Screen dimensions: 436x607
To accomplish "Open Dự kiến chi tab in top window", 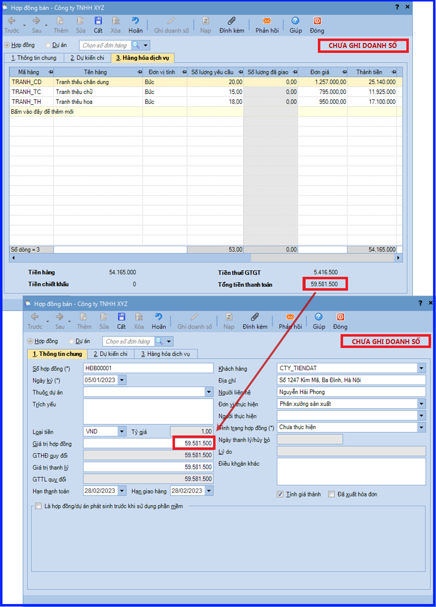I will click(x=87, y=58).
